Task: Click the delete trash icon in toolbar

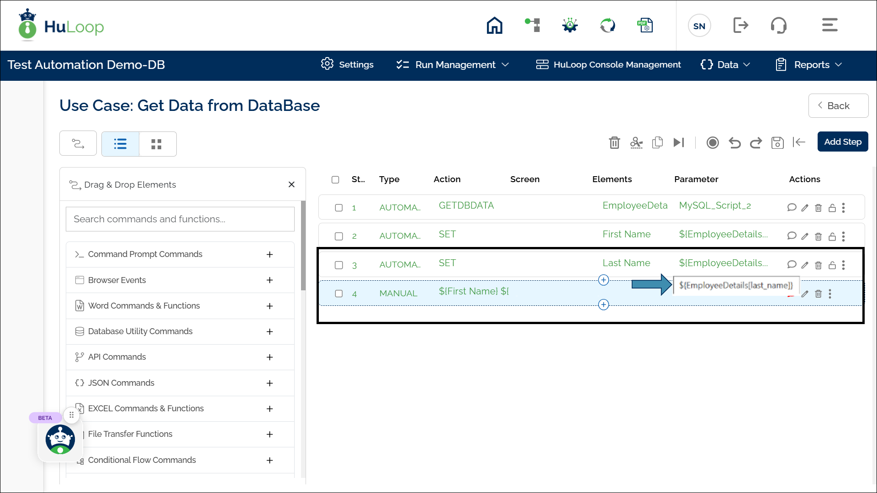Action: click(614, 143)
